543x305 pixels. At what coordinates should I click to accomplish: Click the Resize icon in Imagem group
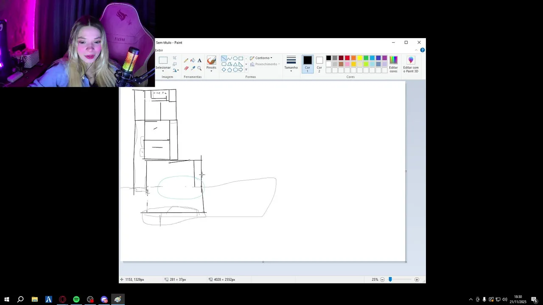[174, 64]
